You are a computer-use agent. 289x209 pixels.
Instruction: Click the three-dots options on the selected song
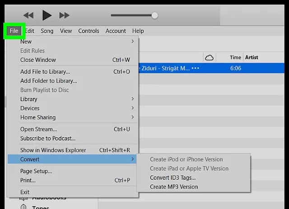tap(196, 68)
